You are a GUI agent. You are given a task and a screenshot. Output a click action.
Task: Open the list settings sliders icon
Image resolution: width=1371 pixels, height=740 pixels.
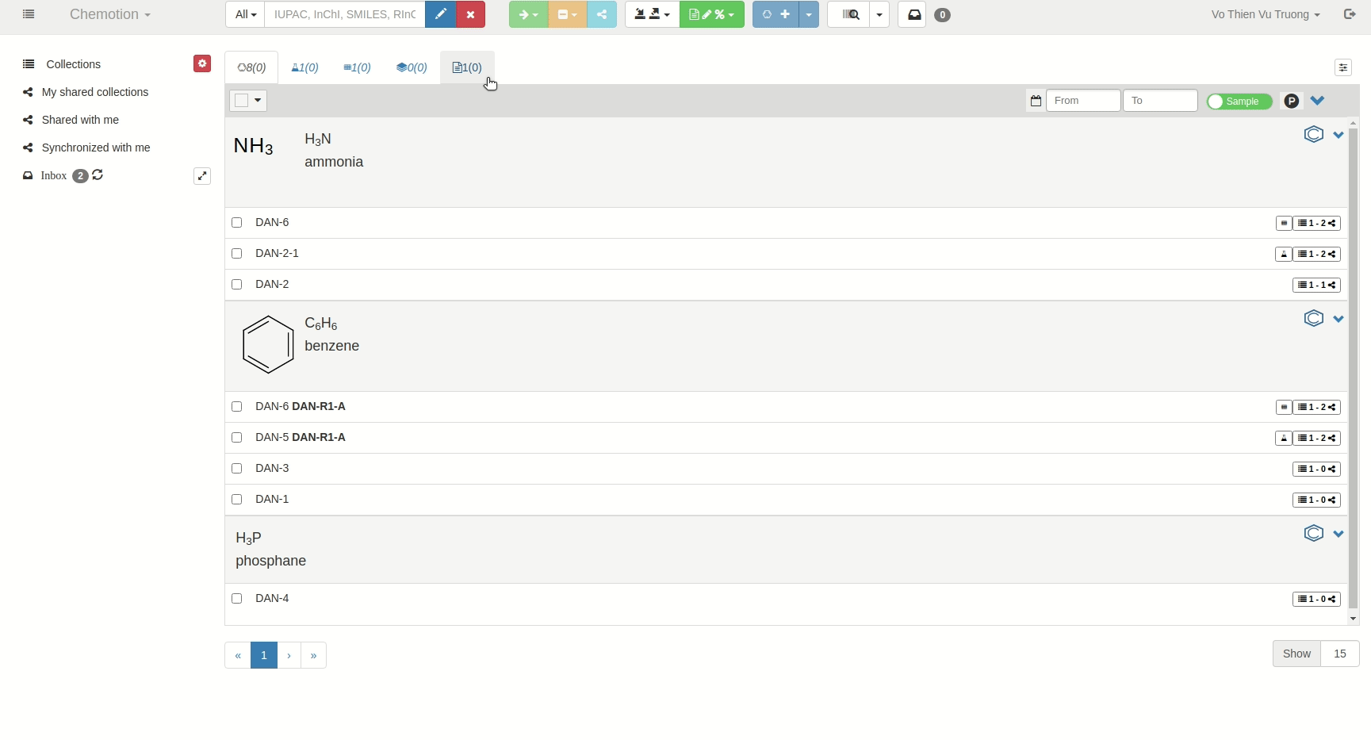click(1343, 67)
